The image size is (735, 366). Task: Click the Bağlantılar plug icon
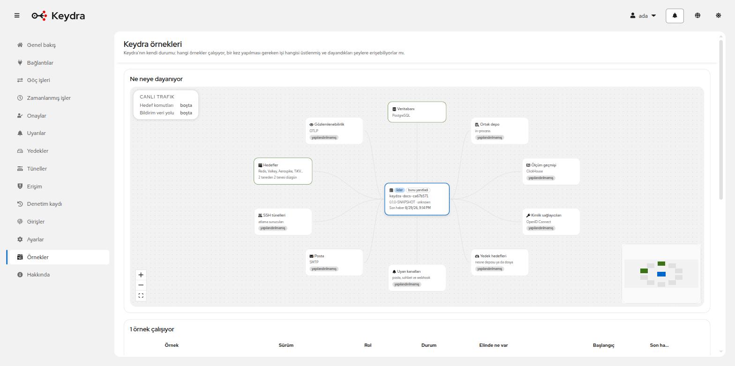20,63
